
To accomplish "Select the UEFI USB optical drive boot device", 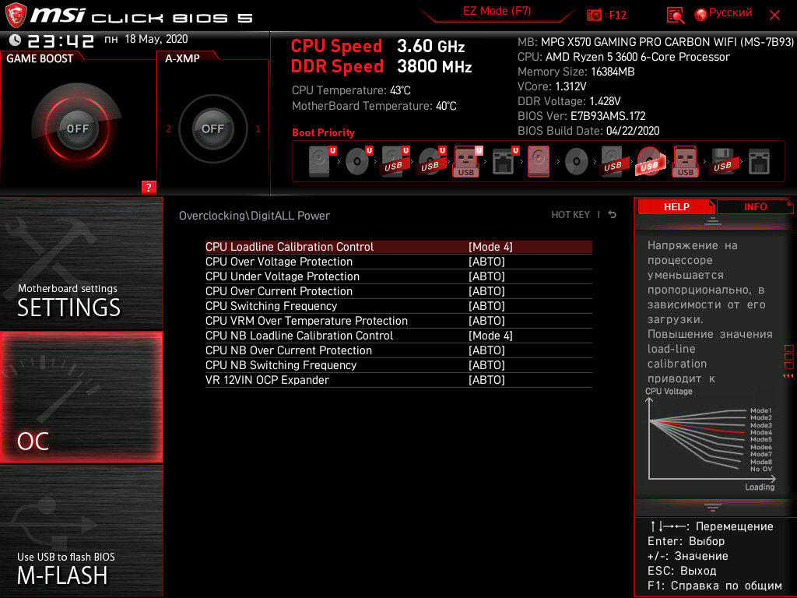I will (431, 162).
